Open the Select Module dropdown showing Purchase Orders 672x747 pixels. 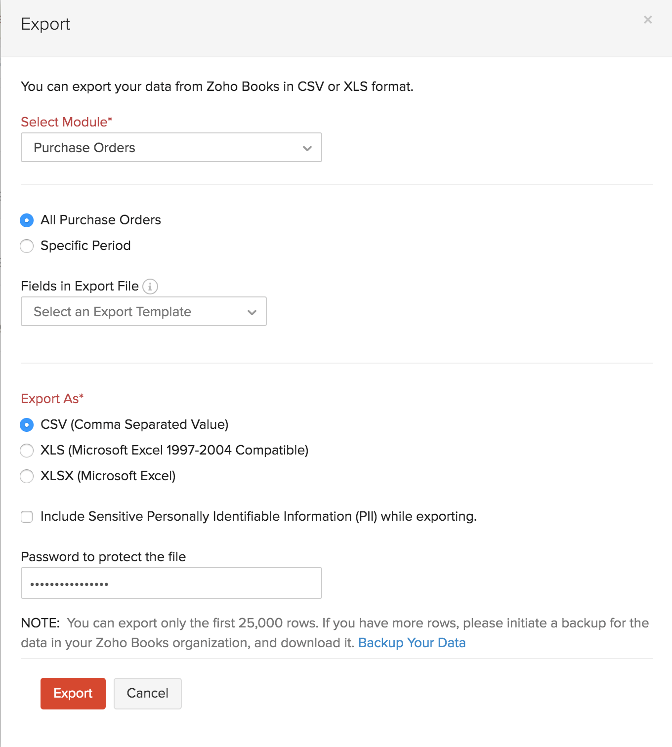pos(171,147)
